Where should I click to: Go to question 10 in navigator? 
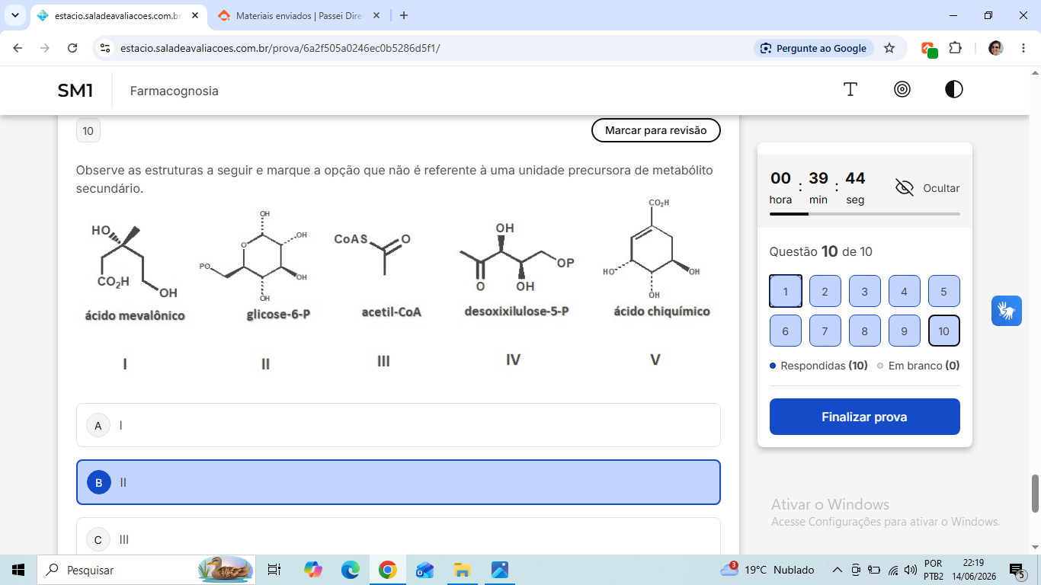944,331
